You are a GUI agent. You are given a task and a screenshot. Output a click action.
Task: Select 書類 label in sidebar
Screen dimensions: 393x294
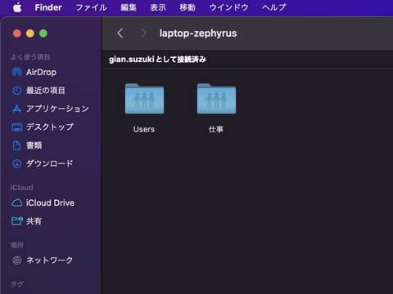click(x=34, y=145)
